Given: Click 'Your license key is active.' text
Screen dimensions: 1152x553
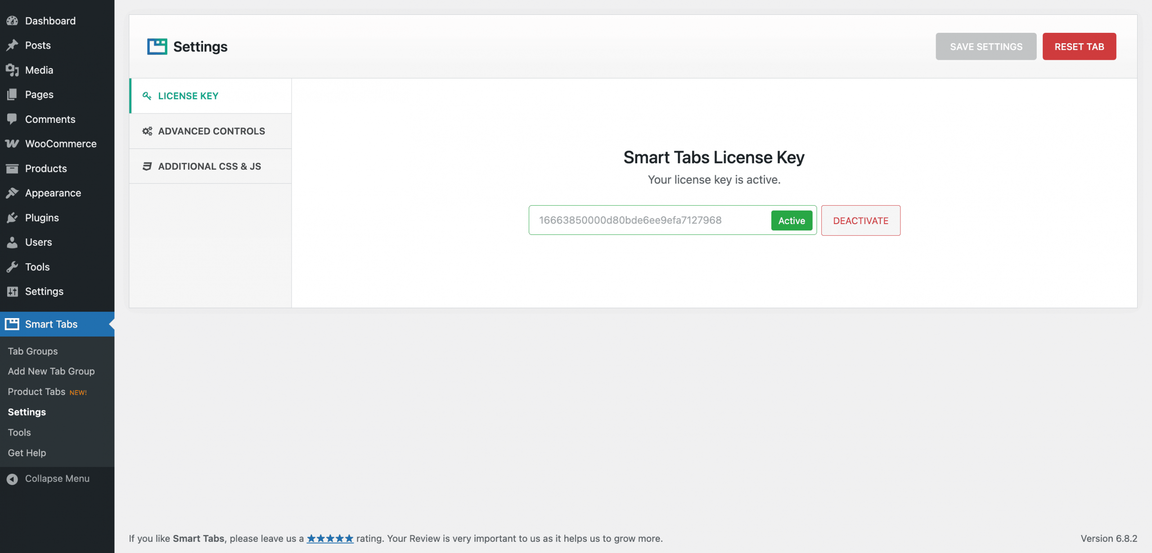Looking at the screenshot, I should pos(714,180).
